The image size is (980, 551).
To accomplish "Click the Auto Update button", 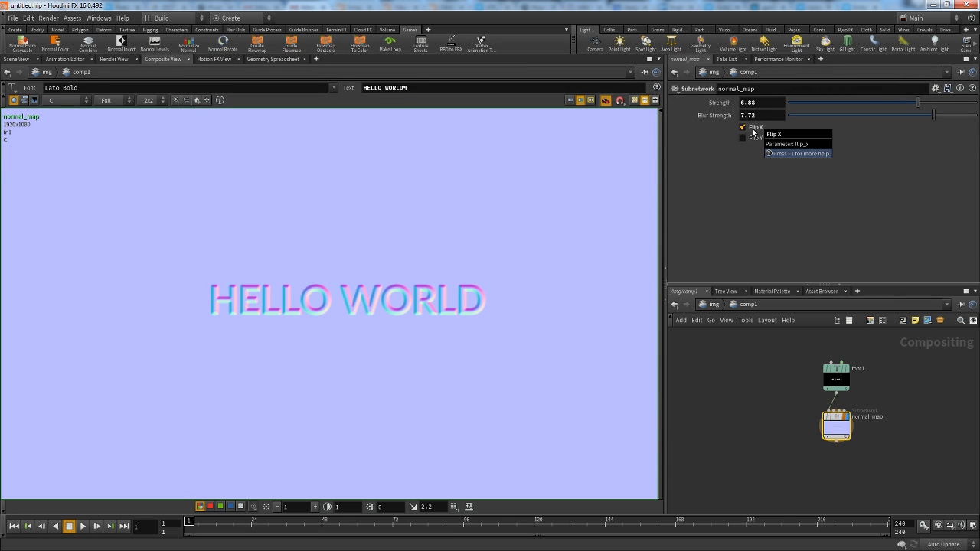I will [942, 544].
